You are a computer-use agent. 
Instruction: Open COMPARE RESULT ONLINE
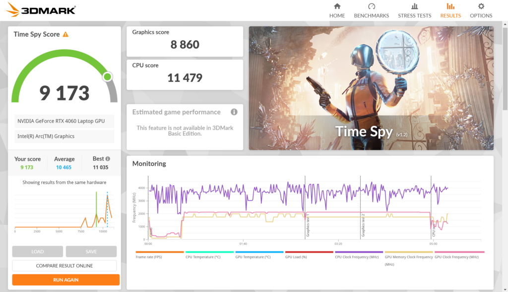65,266
